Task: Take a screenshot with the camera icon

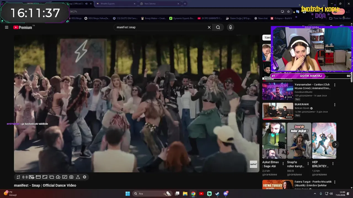Action: coord(71,177)
